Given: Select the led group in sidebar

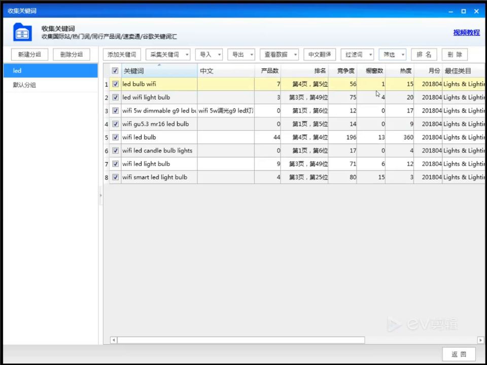Looking at the screenshot, I should point(51,71).
